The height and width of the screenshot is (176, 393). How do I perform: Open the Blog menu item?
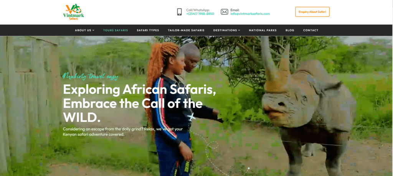290,30
